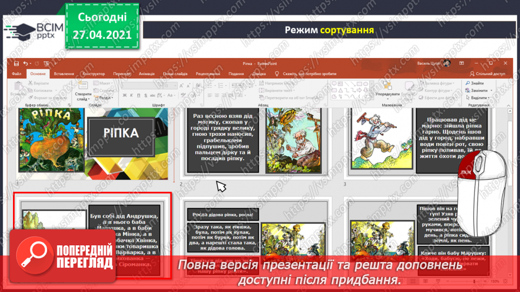520x292 pixels.
Task: Open the Напрямок тексту direction dropdown
Action: click(277, 83)
